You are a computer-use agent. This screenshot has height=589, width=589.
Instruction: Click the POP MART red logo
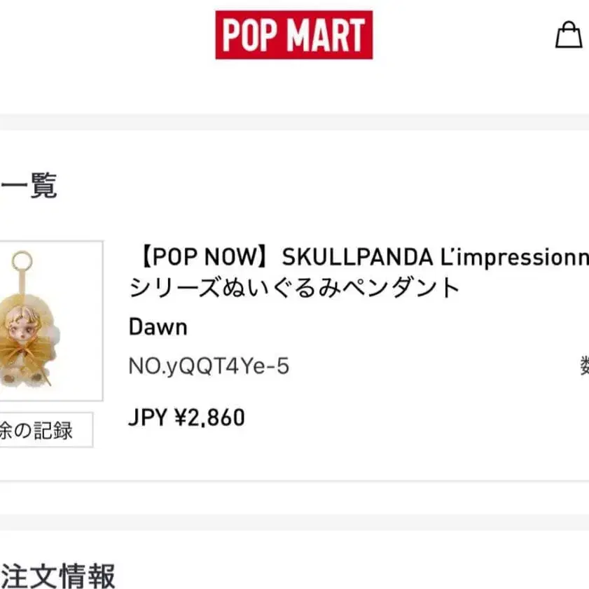click(293, 35)
